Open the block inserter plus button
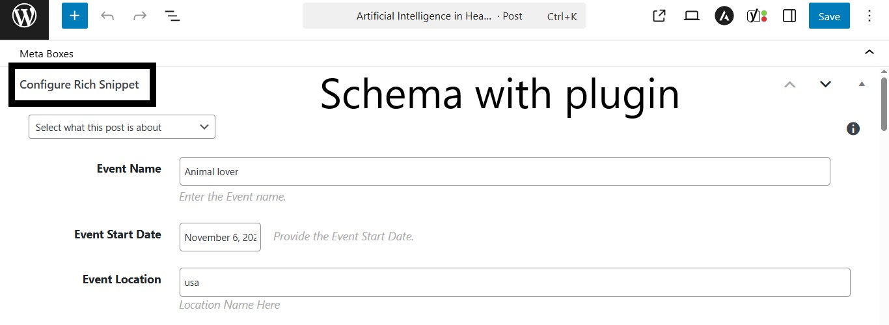889x325 pixels. point(75,16)
